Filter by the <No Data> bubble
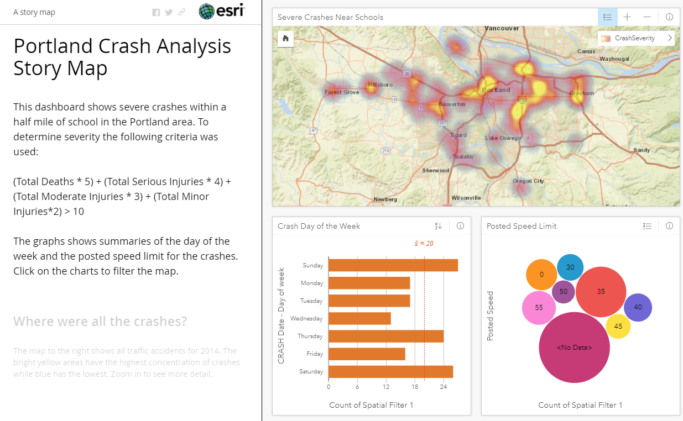This screenshot has height=421, width=683. coord(574,348)
